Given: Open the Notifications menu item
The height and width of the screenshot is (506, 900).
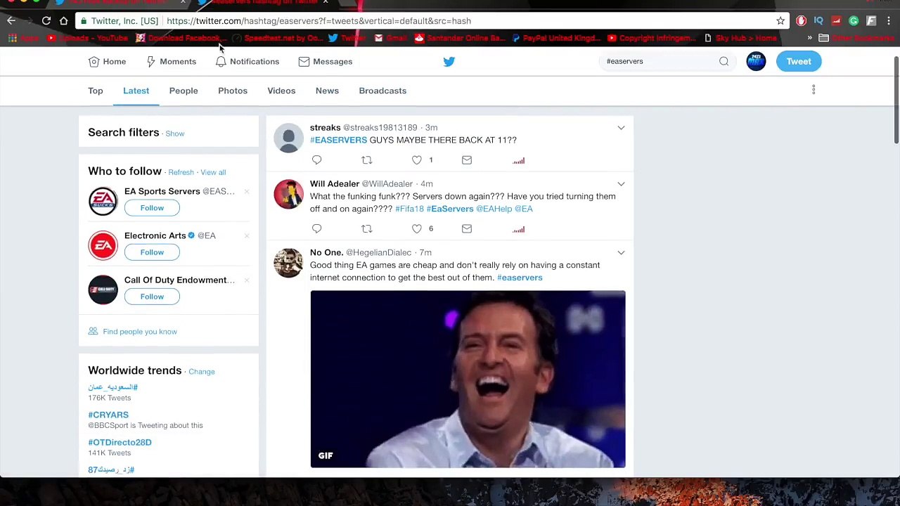Looking at the screenshot, I should pyautogui.click(x=247, y=62).
